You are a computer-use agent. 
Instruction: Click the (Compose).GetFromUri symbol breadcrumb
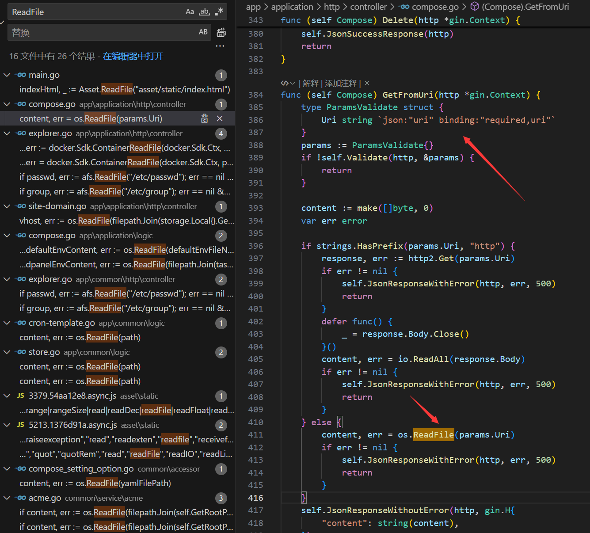pos(525,7)
